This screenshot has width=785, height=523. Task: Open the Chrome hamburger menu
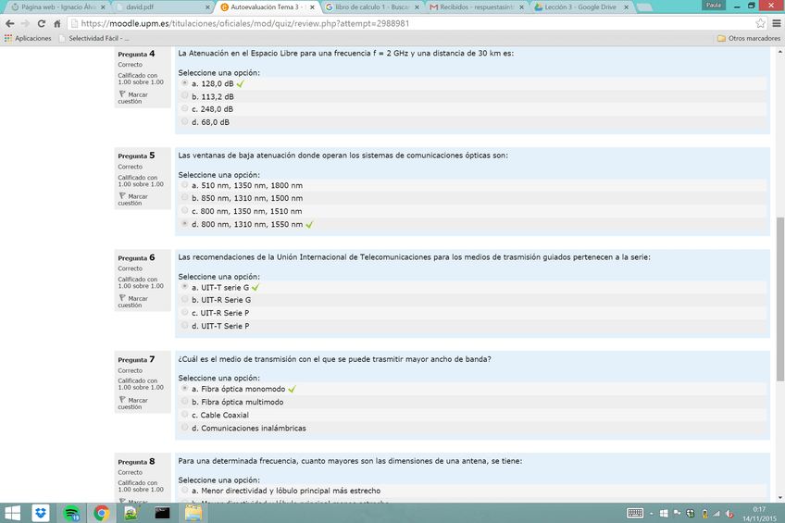pyautogui.click(x=776, y=23)
